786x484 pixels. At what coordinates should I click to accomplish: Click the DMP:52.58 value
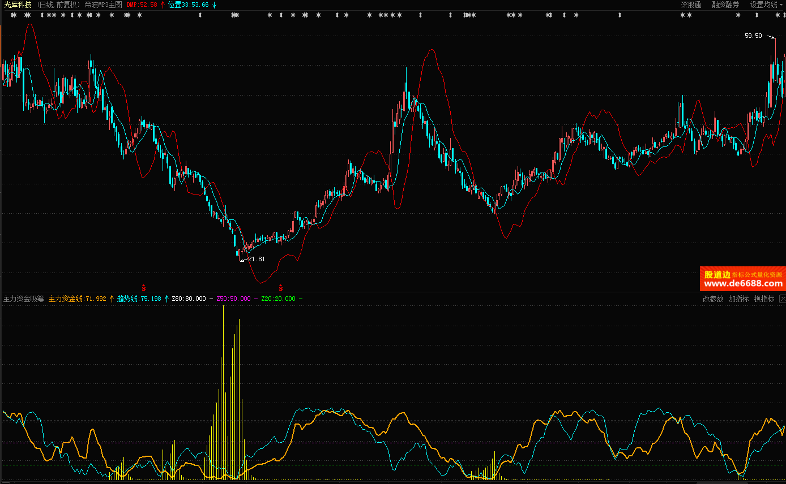(x=142, y=5)
